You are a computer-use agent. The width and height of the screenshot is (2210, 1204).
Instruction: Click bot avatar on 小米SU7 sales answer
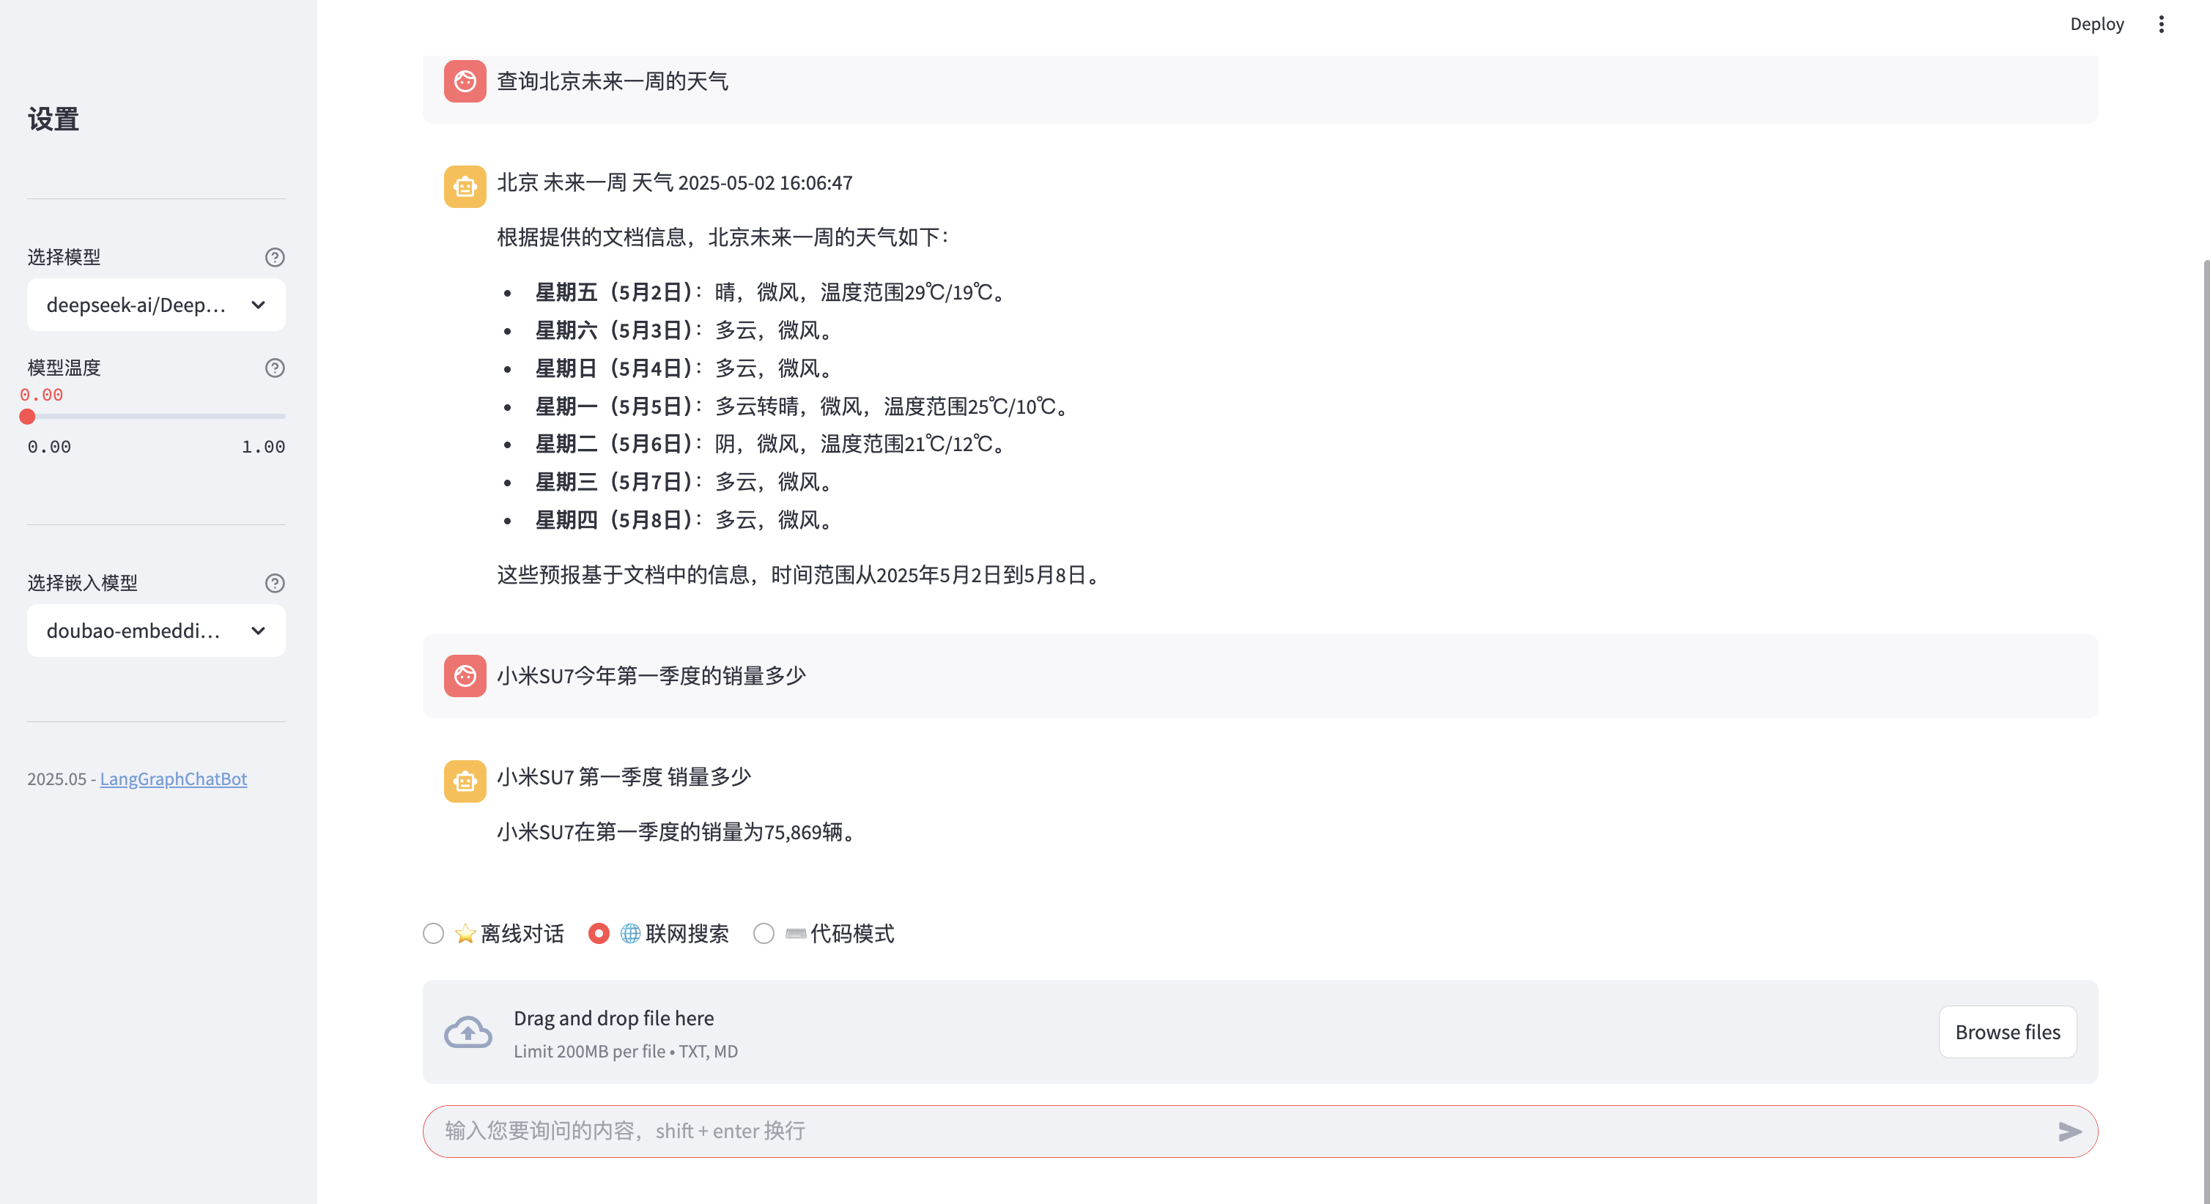(465, 781)
